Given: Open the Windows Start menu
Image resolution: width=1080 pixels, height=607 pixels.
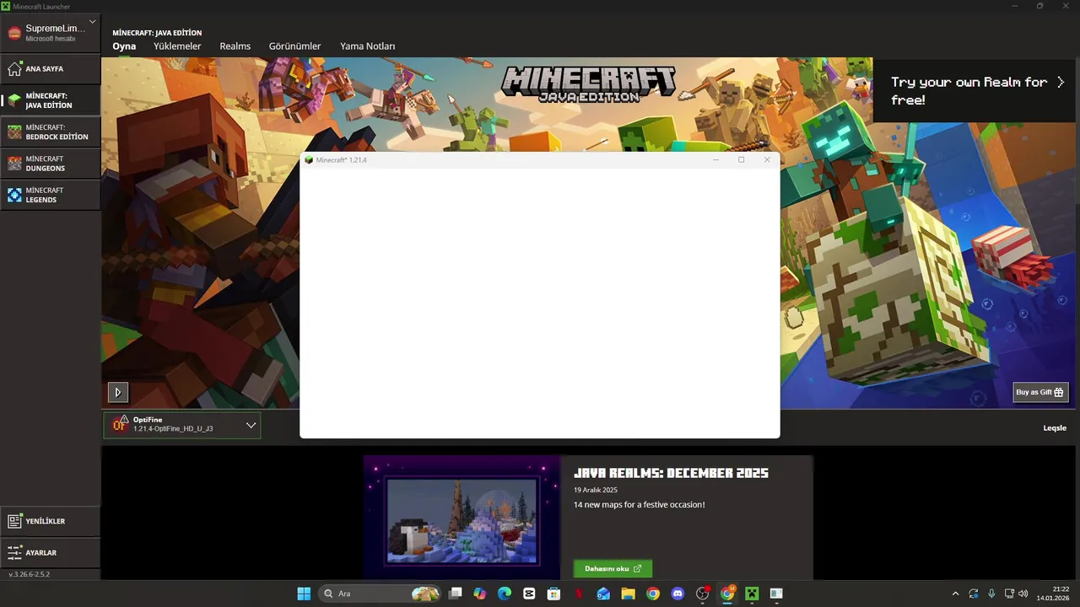Looking at the screenshot, I should (304, 594).
